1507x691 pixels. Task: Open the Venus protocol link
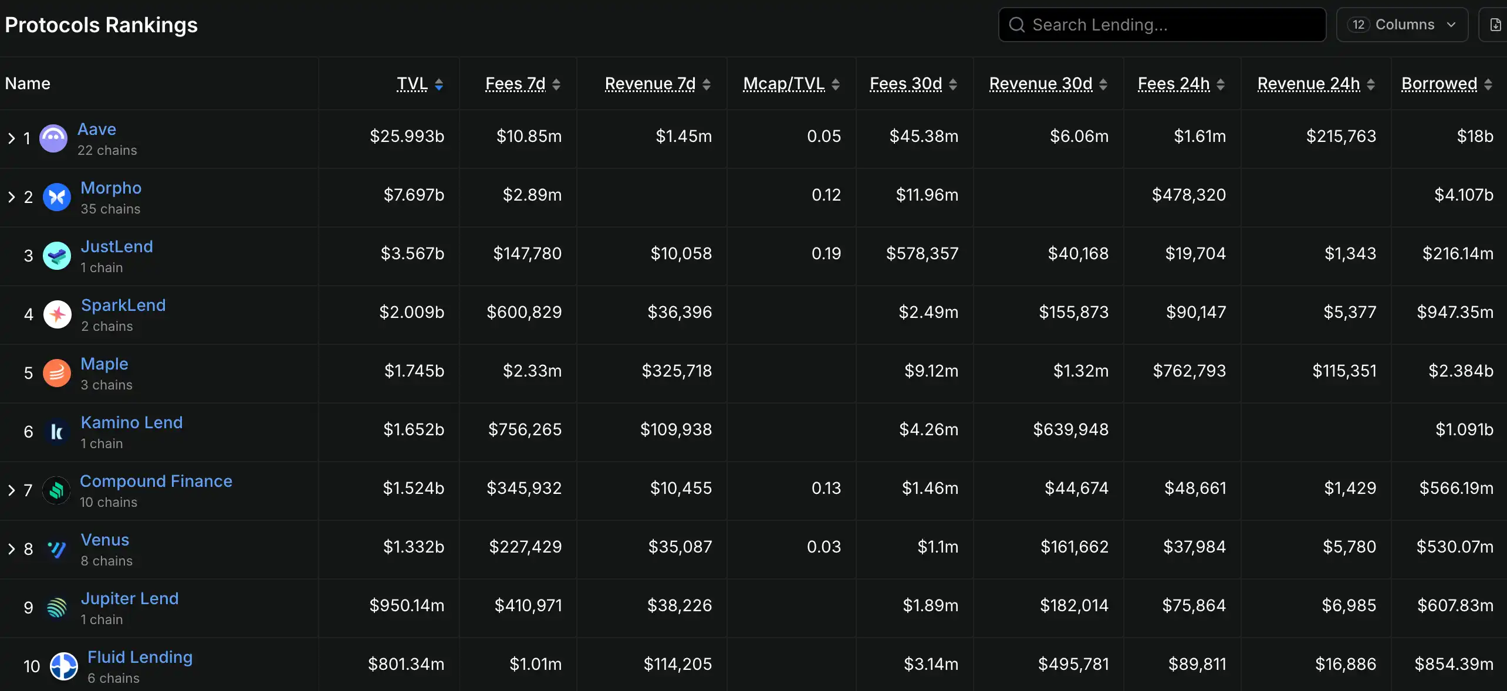[x=105, y=540]
